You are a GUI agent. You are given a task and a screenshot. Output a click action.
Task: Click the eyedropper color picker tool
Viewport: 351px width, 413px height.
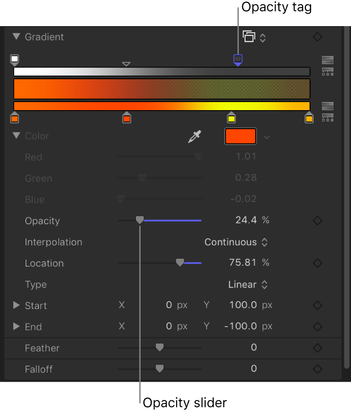(194, 137)
